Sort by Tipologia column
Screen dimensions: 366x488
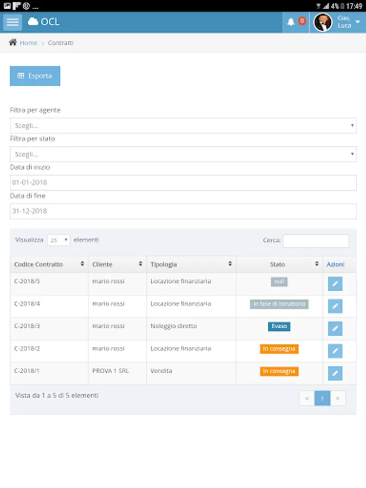click(191, 265)
